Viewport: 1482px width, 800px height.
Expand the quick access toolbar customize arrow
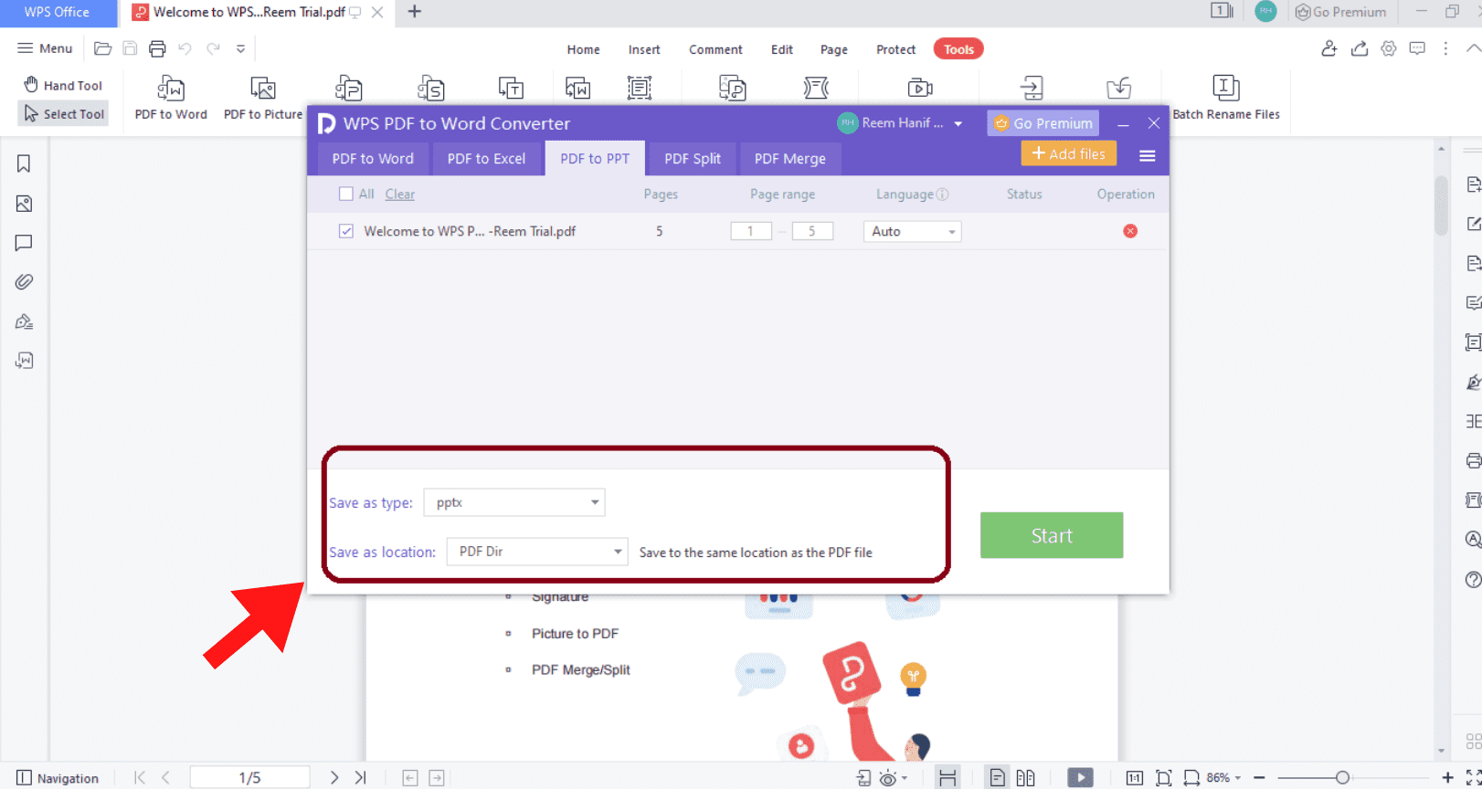coord(240,48)
